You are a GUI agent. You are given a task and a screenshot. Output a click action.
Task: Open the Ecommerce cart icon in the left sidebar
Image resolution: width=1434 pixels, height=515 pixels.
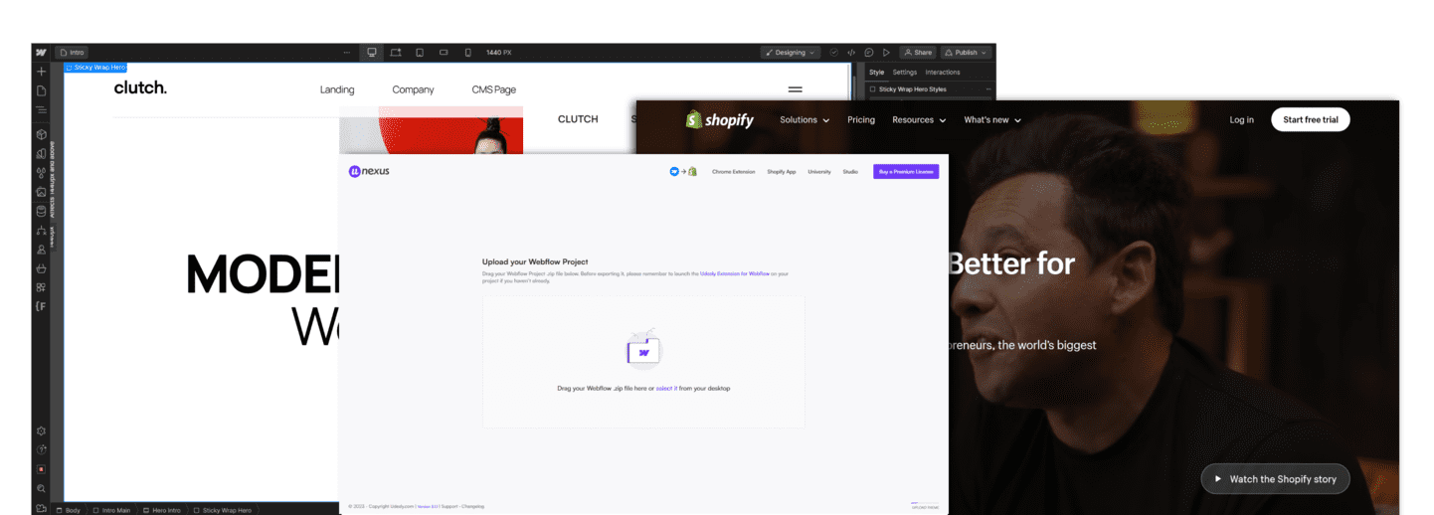pos(41,268)
